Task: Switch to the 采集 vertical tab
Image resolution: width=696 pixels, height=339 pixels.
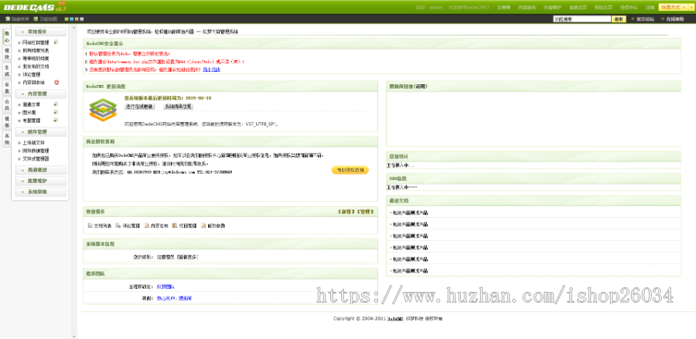Action: (7, 88)
